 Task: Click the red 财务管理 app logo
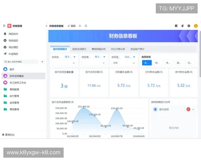(9, 26)
